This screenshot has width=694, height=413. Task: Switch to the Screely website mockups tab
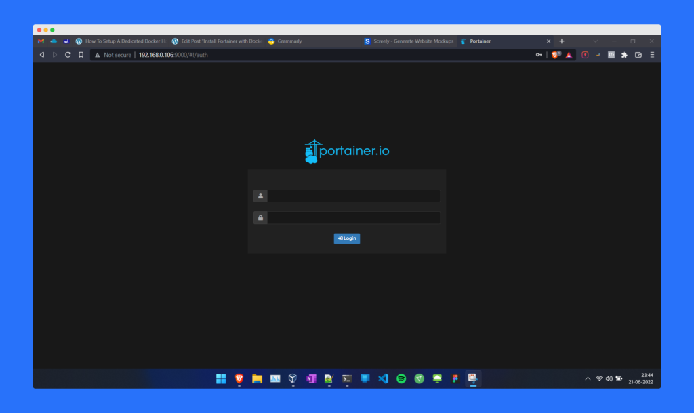coord(408,41)
